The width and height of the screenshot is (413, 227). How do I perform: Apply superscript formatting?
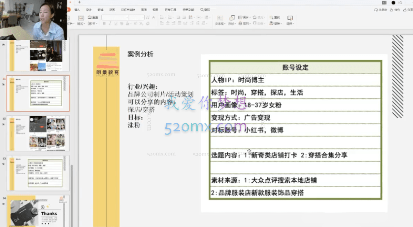click(x=136, y=24)
